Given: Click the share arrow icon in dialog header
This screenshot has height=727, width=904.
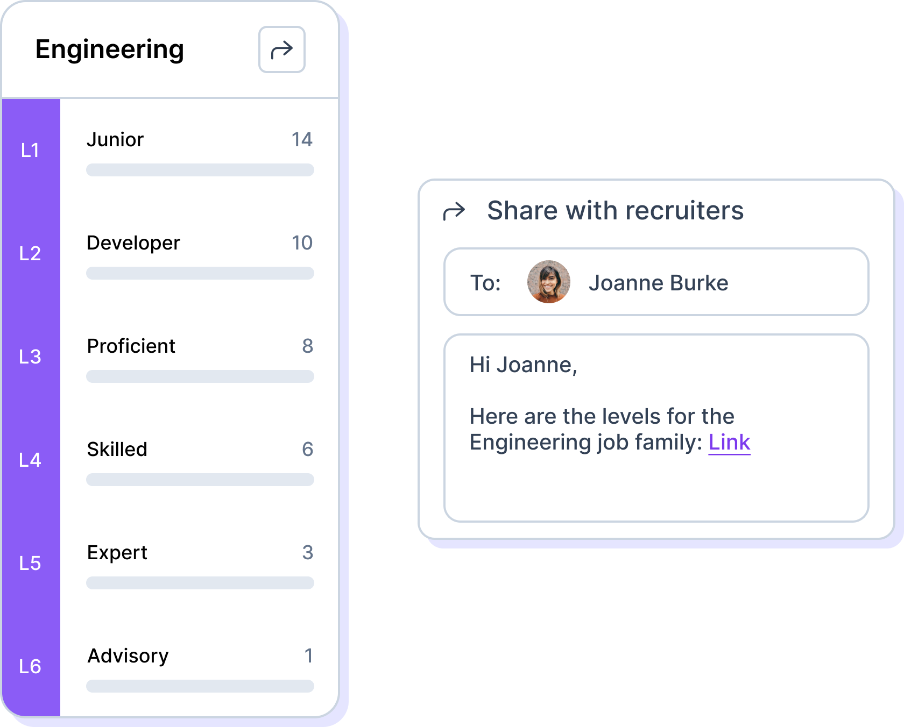Looking at the screenshot, I should point(454,211).
